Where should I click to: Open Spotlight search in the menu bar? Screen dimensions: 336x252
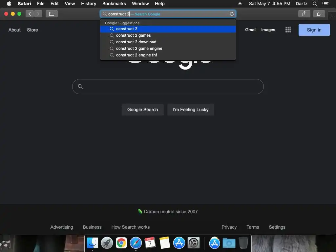click(x=315, y=4)
